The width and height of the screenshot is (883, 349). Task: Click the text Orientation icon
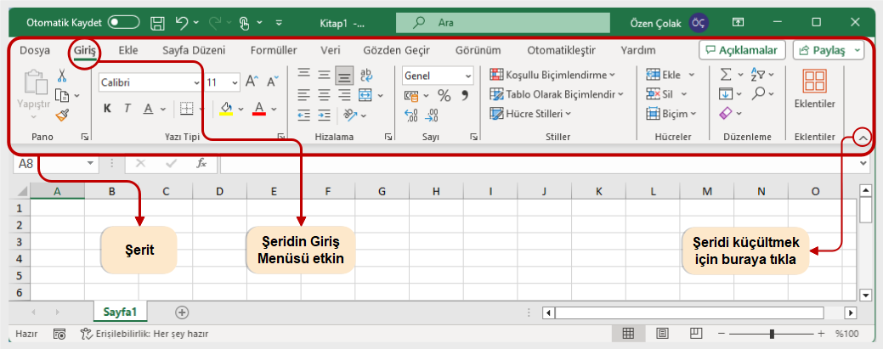[x=350, y=115]
